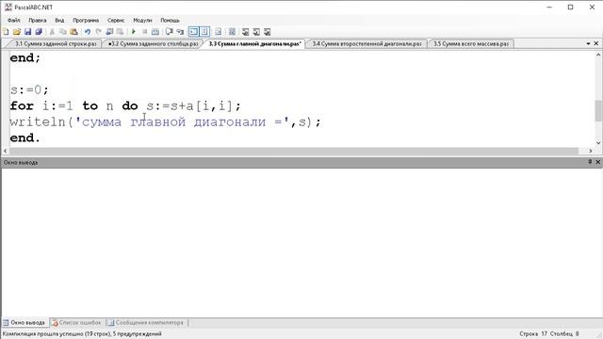Run the program with green play icon
This screenshot has width=603, height=339.
point(134,32)
